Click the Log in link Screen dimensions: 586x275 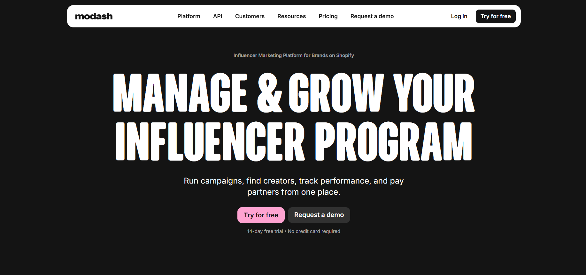pyautogui.click(x=459, y=16)
